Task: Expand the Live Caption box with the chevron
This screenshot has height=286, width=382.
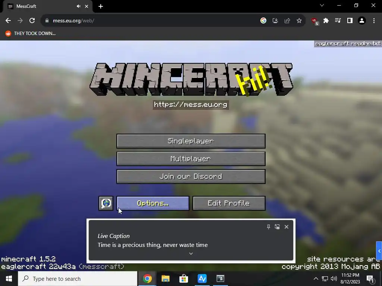Action: coord(191,254)
